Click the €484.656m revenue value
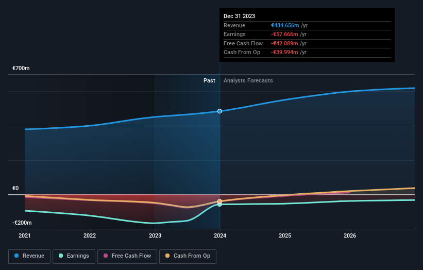Viewport: 423px width, 270px height. pyautogui.click(x=285, y=25)
